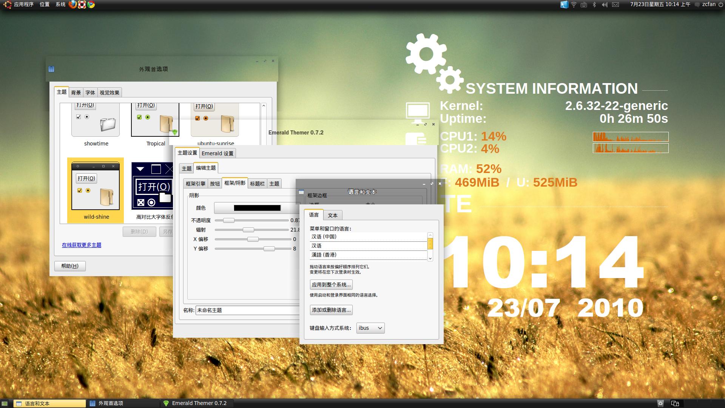The height and width of the screenshot is (408, 725).
Task: Switch to 外观首选项 in taskbar
Action: click(x=123, y=403)
